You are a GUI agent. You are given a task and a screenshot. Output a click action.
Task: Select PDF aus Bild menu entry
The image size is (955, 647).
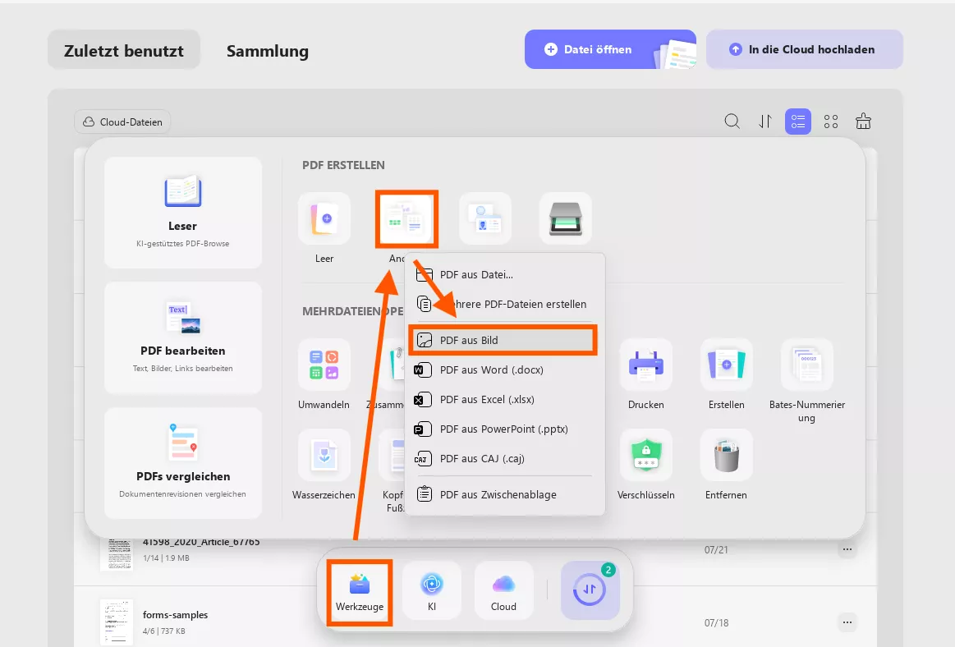click(503, 340)
